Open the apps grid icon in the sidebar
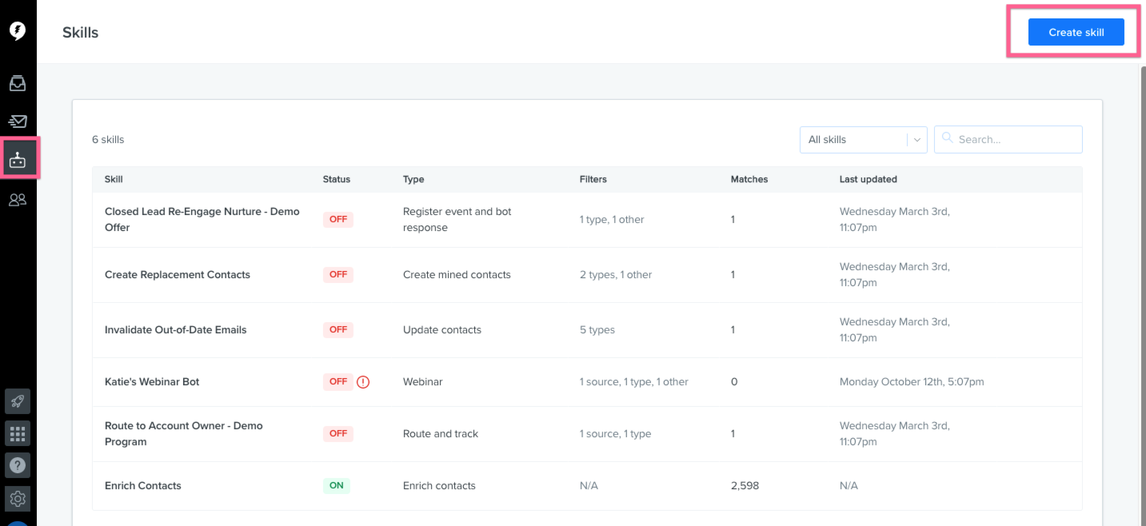Viewport: 1146px width, 526px height. 18,433
